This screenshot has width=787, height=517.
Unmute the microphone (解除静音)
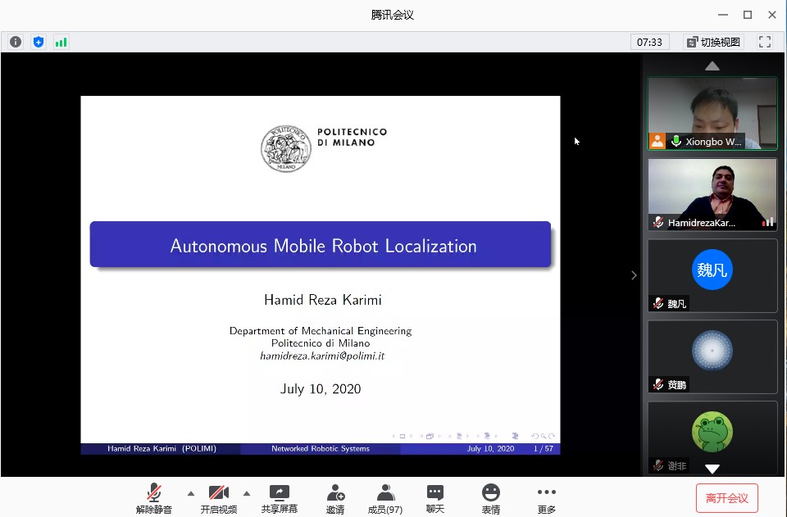click(153, 497)
